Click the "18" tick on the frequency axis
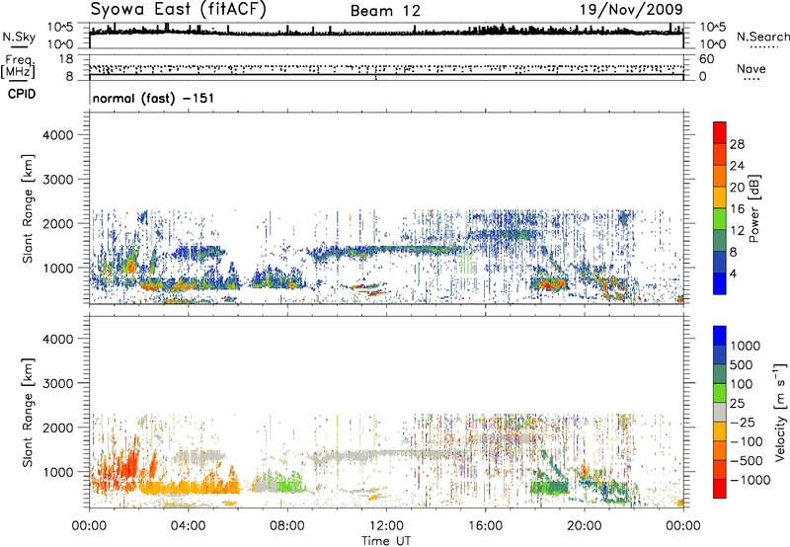Screen dimensions: 790x547 coord(66,59)
